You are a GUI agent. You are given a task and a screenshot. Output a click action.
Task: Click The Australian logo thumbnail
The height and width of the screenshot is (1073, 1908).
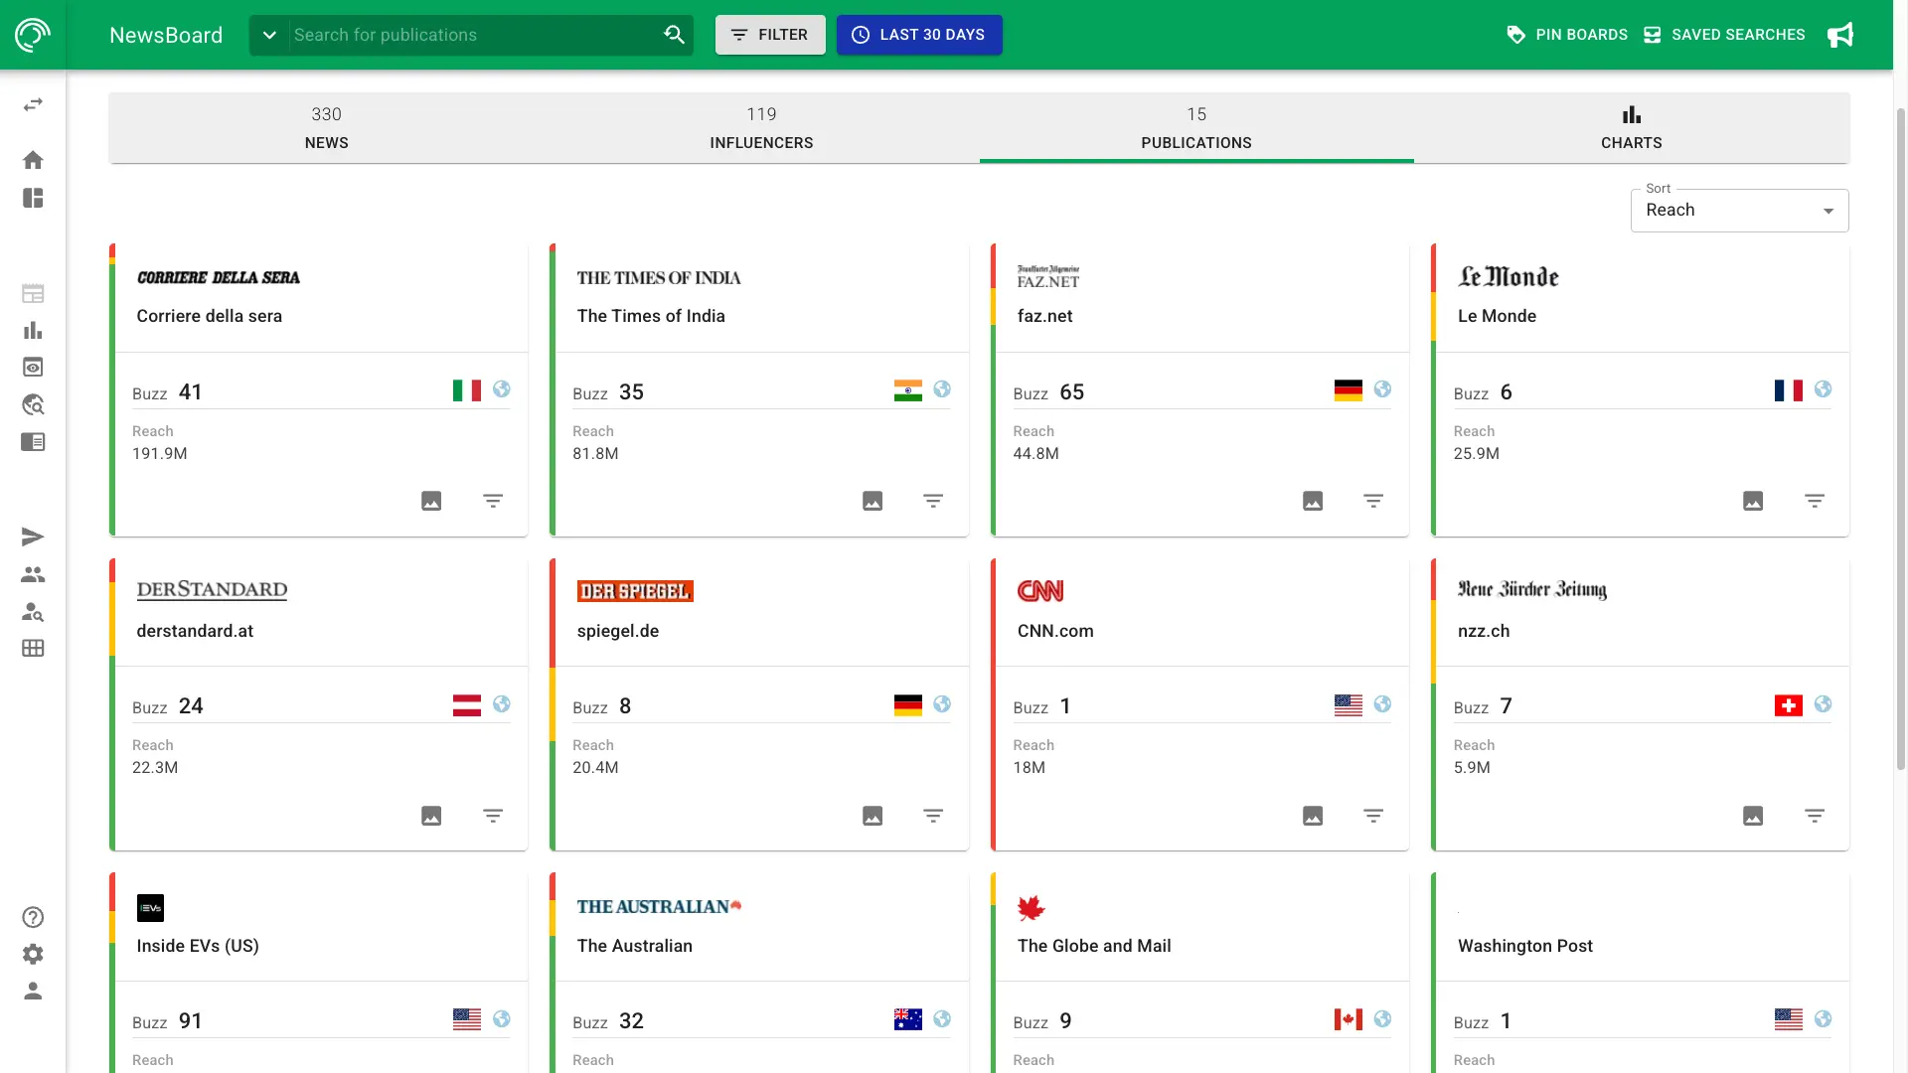pos(659,907)
